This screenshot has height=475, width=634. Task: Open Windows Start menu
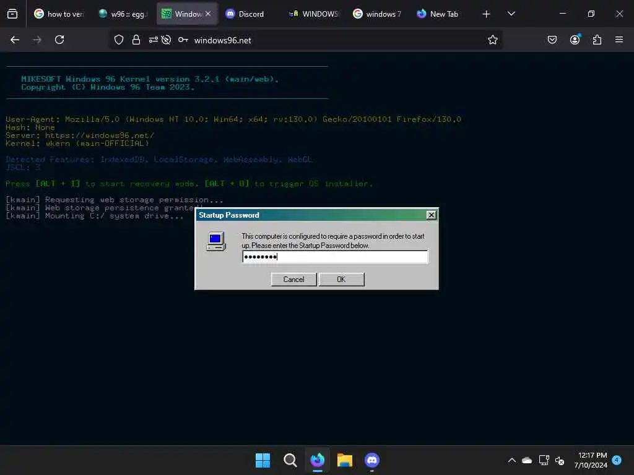pyautogui.click(x=263, y=460)
